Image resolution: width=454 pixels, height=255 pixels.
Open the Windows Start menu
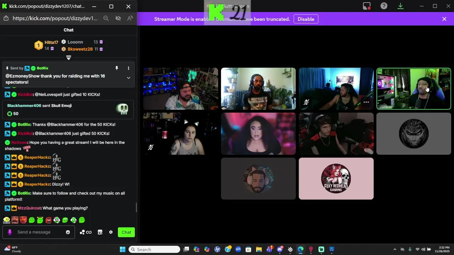(122, 249)
